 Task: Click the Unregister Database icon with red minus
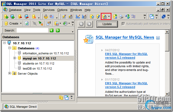point(20,17)
